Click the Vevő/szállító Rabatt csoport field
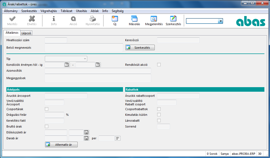This screenshot has width=270, height=158. (x=167, y=102)
